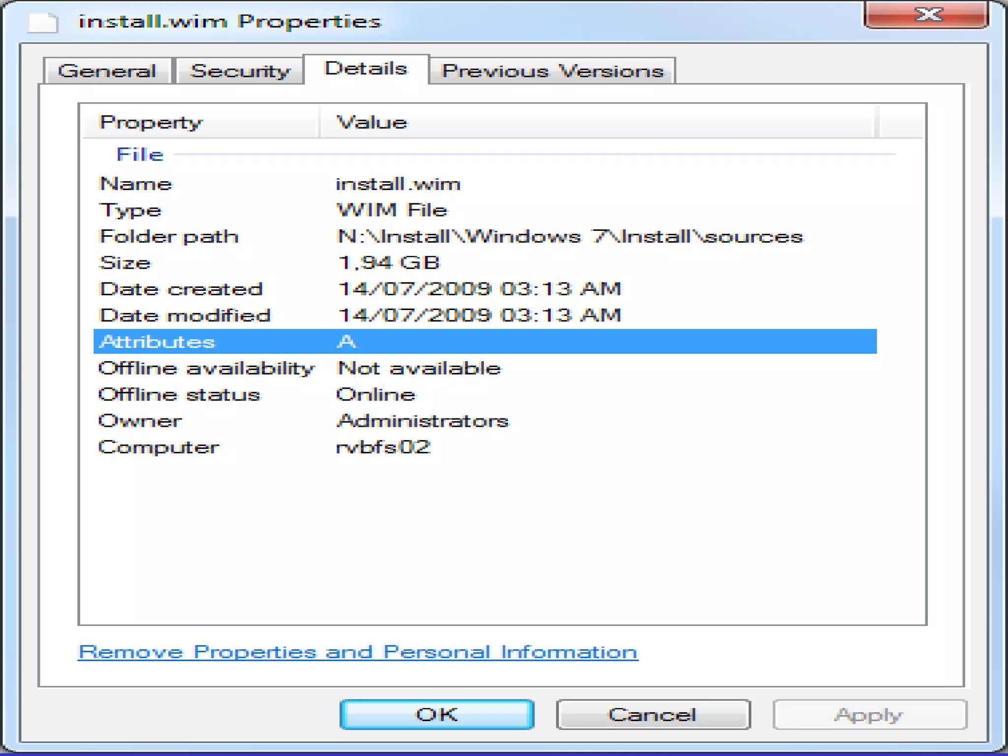The image size is (1008, 756).
Task: Click the Online status value
Action: tap(376, 395)
